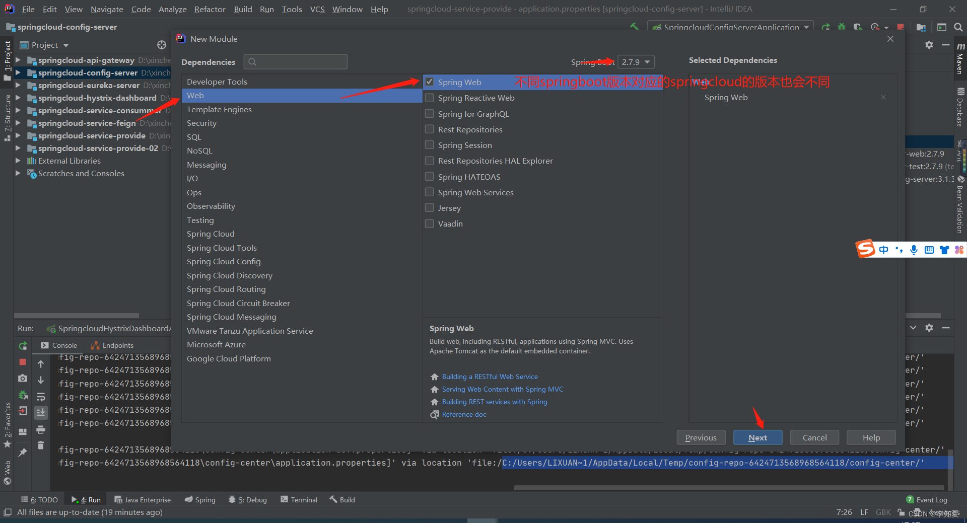Open the File menu
This screenshot has width=967, height=523.
click(28, 9)
